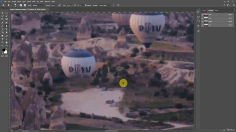Select the Zoom tool

pos(3,45)
